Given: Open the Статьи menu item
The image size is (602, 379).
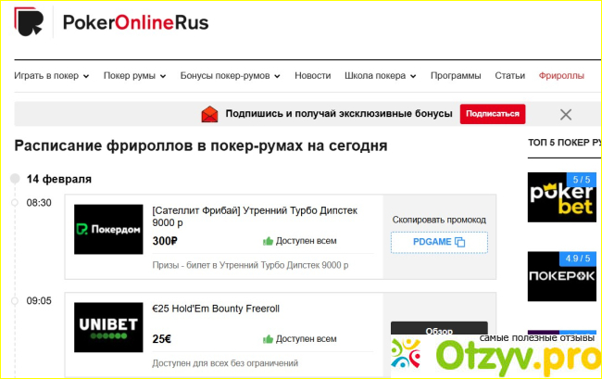Looking at the screenshot, I should click(x=509, y=76).
